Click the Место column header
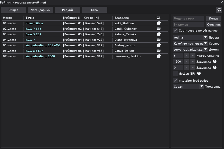Screen dimensions: 224x149 (8, 18)
